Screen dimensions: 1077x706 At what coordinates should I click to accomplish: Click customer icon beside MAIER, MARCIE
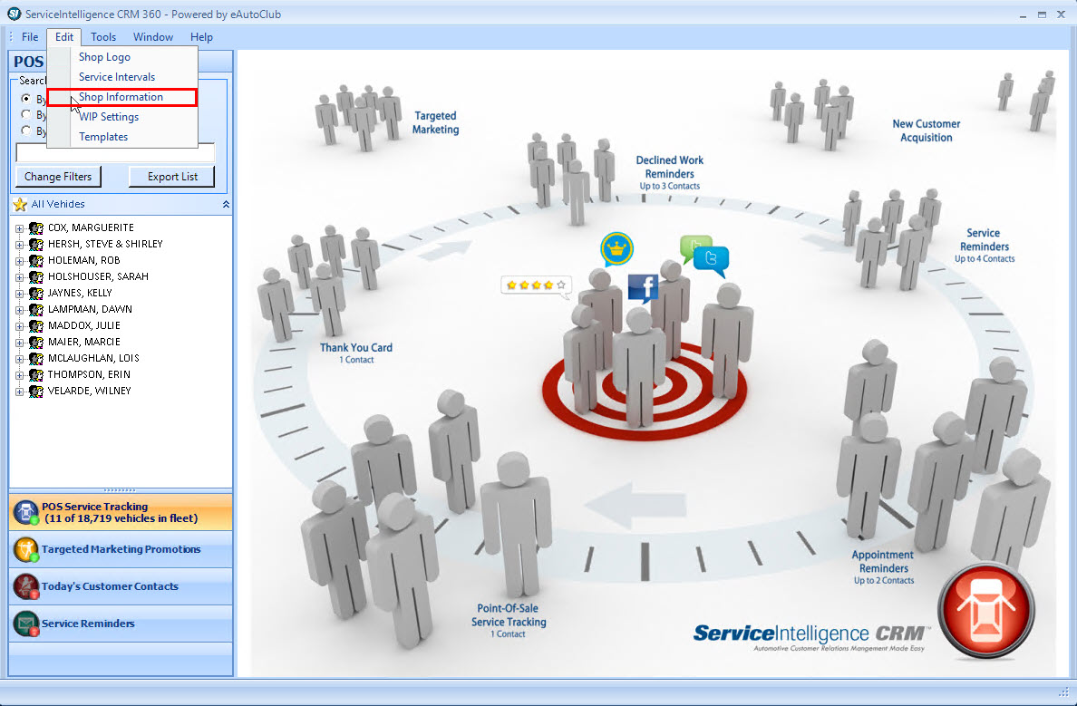pyautogui.click(x=35, y=342)
